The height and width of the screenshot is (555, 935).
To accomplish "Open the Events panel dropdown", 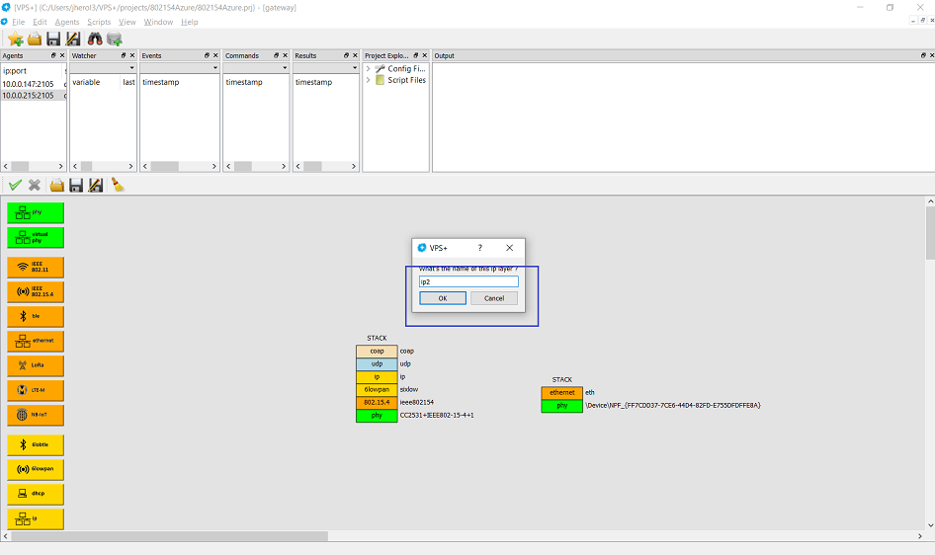I will coord(214,68).
